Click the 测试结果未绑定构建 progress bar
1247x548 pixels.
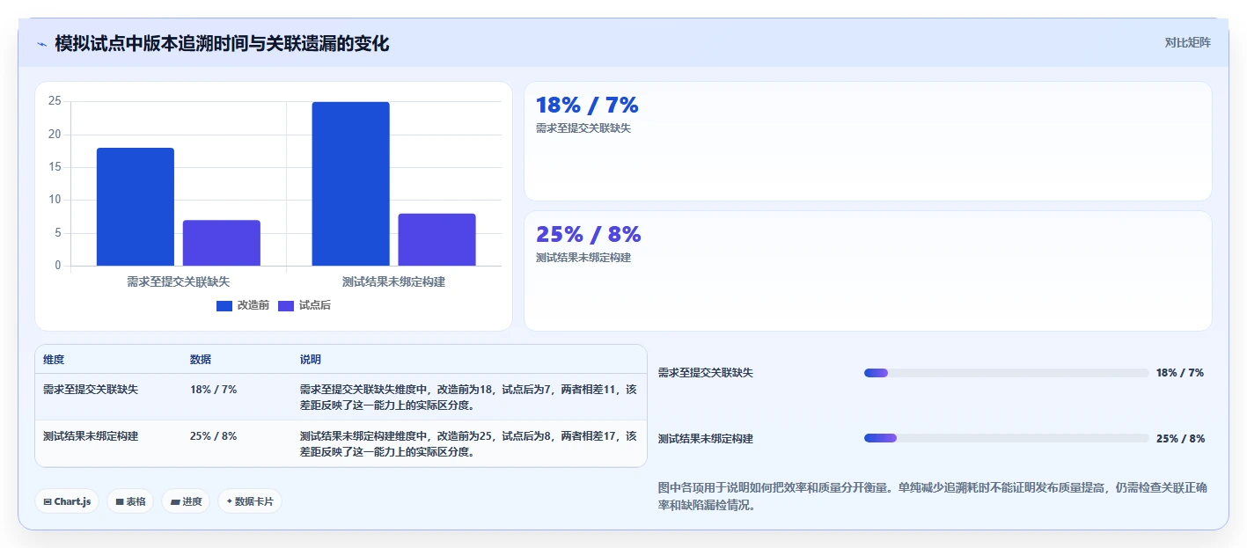1007,438
